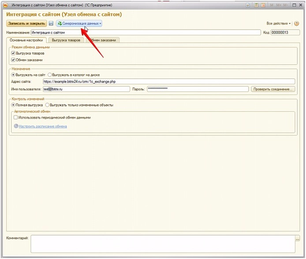
Task: Toggle the Обмен заказами checkbox
Action: tap(14, 60)
